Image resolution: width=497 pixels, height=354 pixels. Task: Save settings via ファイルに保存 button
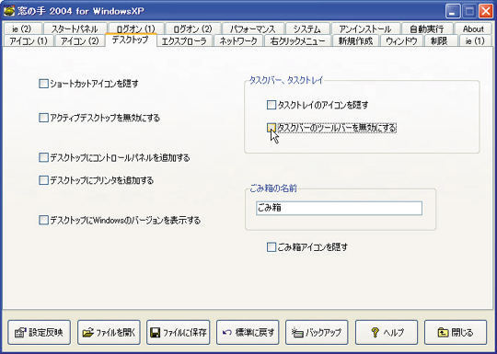[x=179, y=333]
